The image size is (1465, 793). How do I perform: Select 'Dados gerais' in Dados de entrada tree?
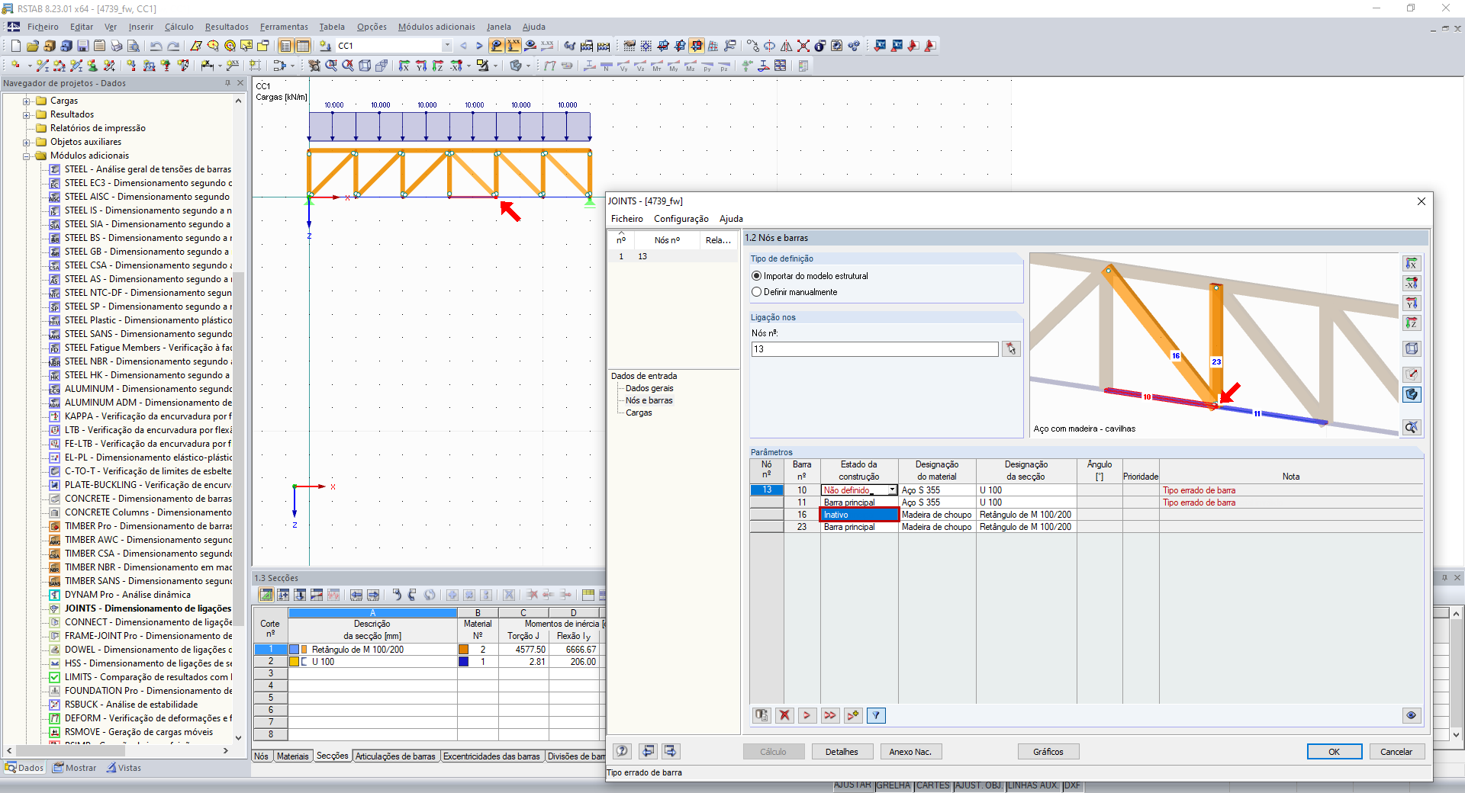click(x=649, y=388)
